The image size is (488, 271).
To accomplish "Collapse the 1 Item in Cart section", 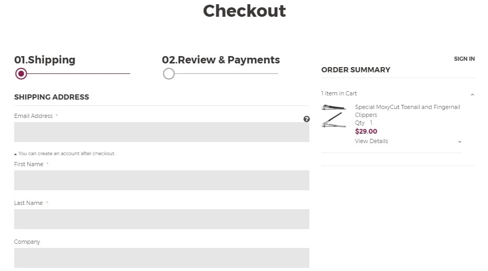I will 472,94.
